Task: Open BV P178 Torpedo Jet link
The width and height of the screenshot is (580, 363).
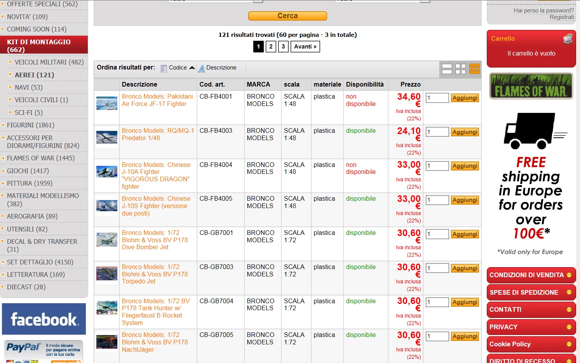Action: (x=155, y=274)
